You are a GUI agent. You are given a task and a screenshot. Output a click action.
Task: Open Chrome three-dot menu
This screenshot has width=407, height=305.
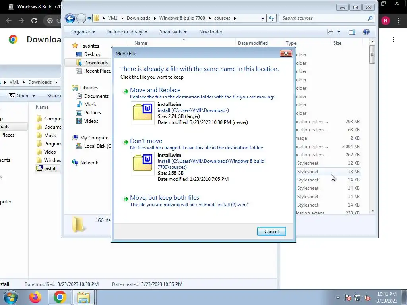point(398,21)
